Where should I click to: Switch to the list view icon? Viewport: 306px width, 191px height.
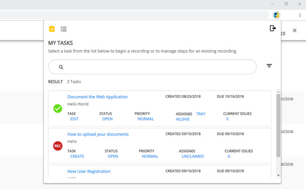(x=64, y=29)
